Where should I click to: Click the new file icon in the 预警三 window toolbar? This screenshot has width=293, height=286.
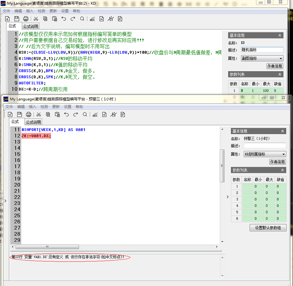(x=10, y=114)
